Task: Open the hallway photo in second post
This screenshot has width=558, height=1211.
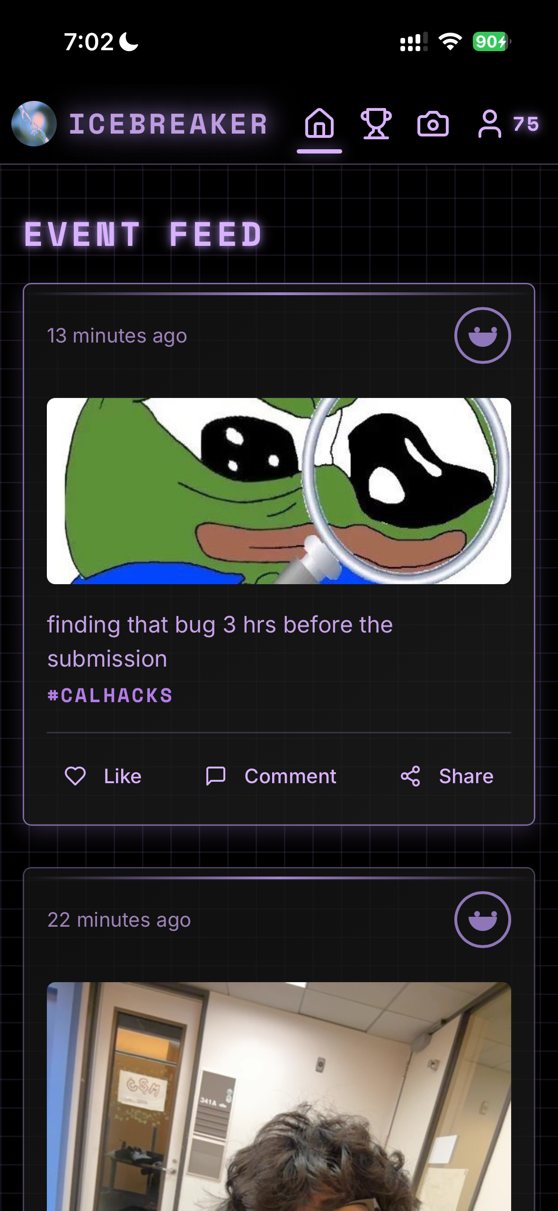Action: pos(279,1096)
